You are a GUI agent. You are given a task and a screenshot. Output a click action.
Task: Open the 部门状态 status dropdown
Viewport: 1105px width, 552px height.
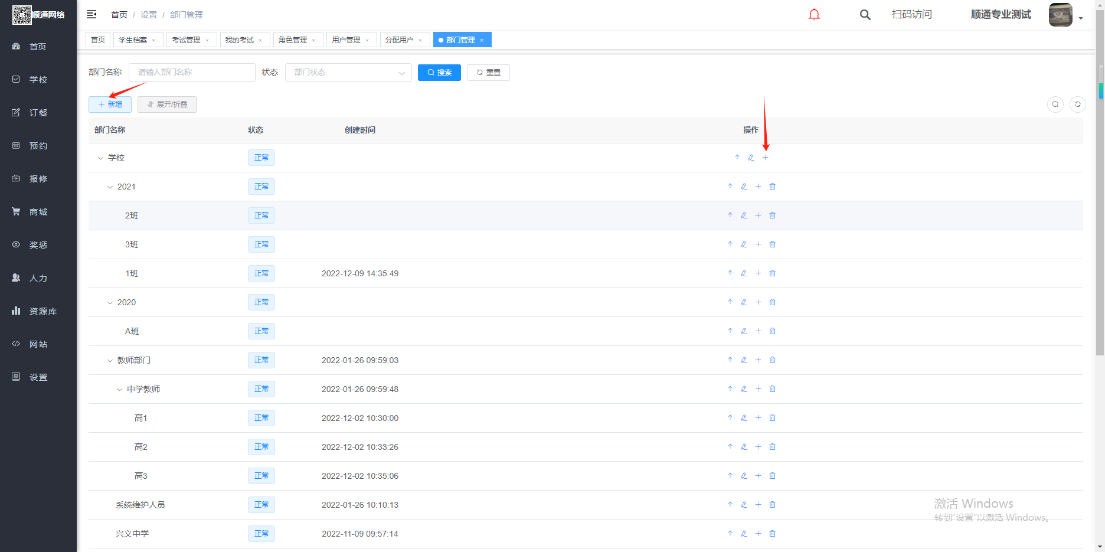pos(348,73)
